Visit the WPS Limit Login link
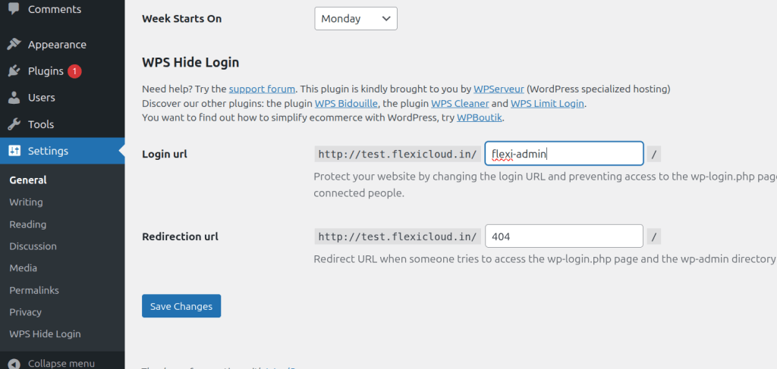777x369 pixels. tap(547, 103)
